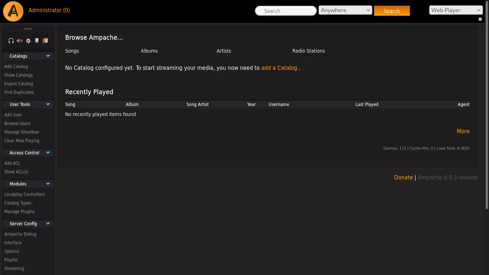The image size is (489, 275).
Task: Open Options under Server Config
Action: (12, 251)
